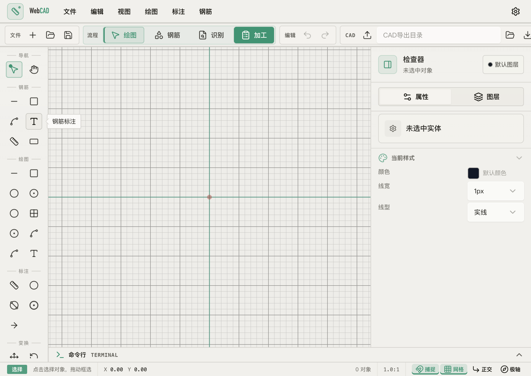The height and width of the screenshot is (376, 531).
Task: Open the 编辑 menu
Action: click(97, 11)
